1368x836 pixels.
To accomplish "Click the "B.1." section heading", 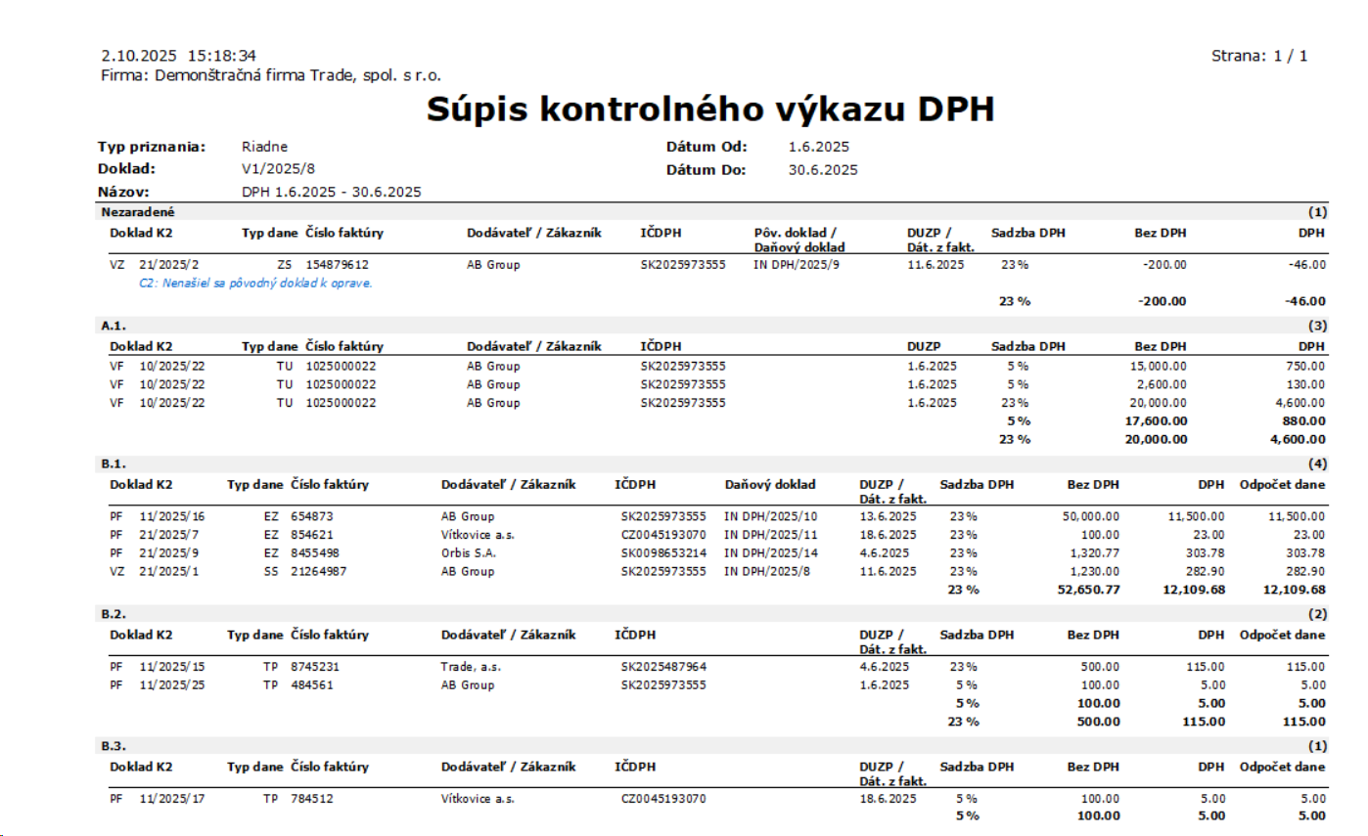I will (x=114, y=464).
